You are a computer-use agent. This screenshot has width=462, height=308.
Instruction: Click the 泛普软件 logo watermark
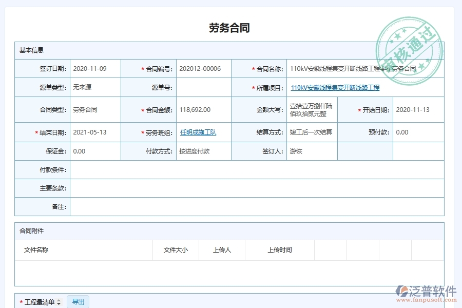click(426, 294)
